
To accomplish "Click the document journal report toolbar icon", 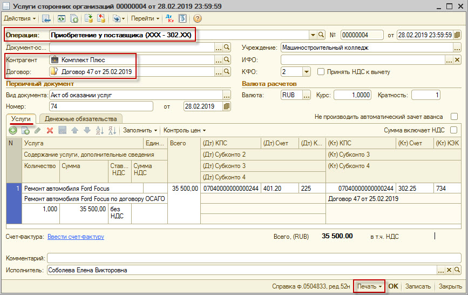I will click(182, 18).
